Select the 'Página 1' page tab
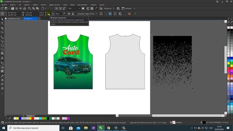Viewport: 233px width, 131px height. coord(30,116)
